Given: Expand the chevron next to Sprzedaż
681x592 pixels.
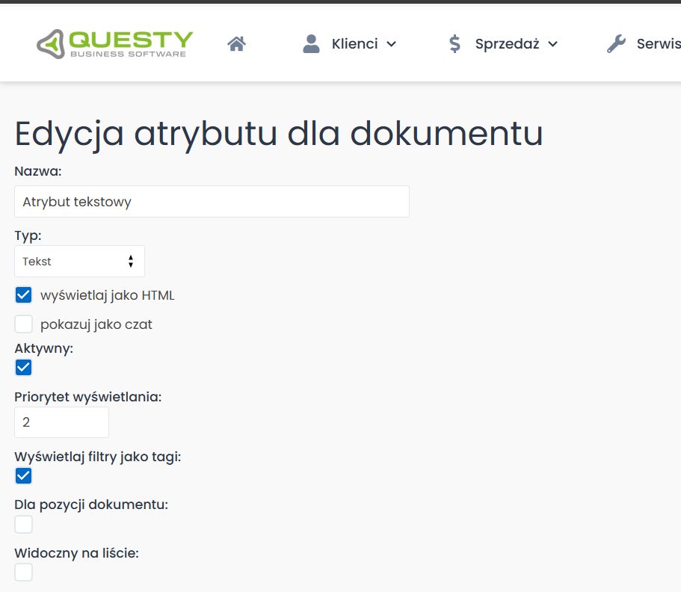Looking at the screenshot, I should [x=554, y=43].
